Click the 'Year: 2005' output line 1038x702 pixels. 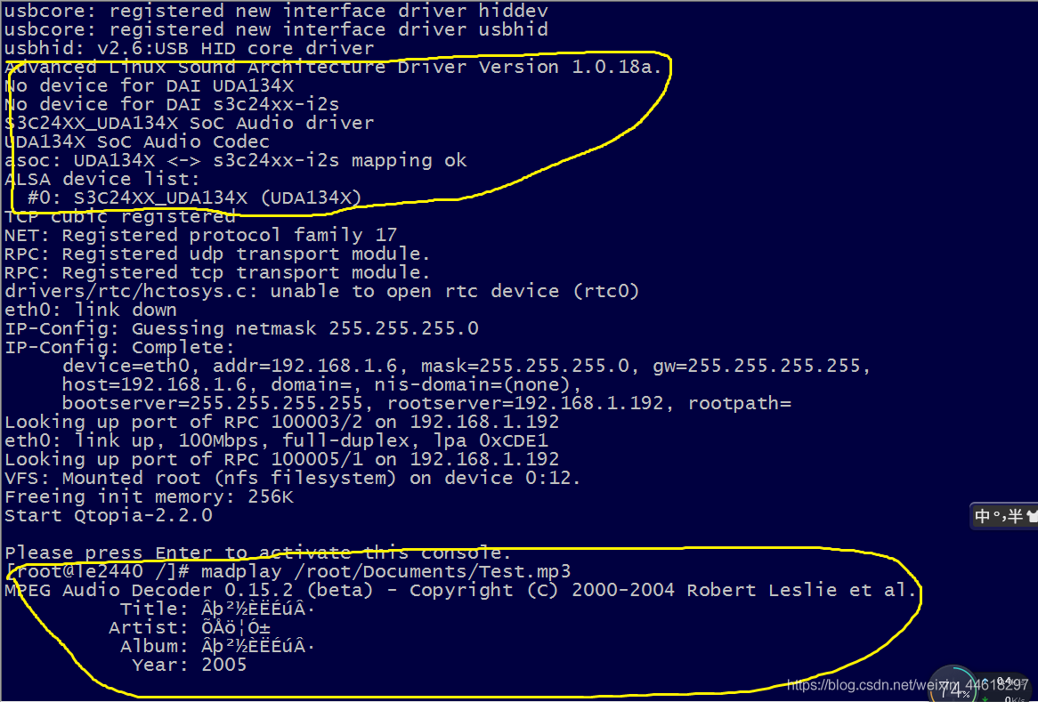[190, 665]
